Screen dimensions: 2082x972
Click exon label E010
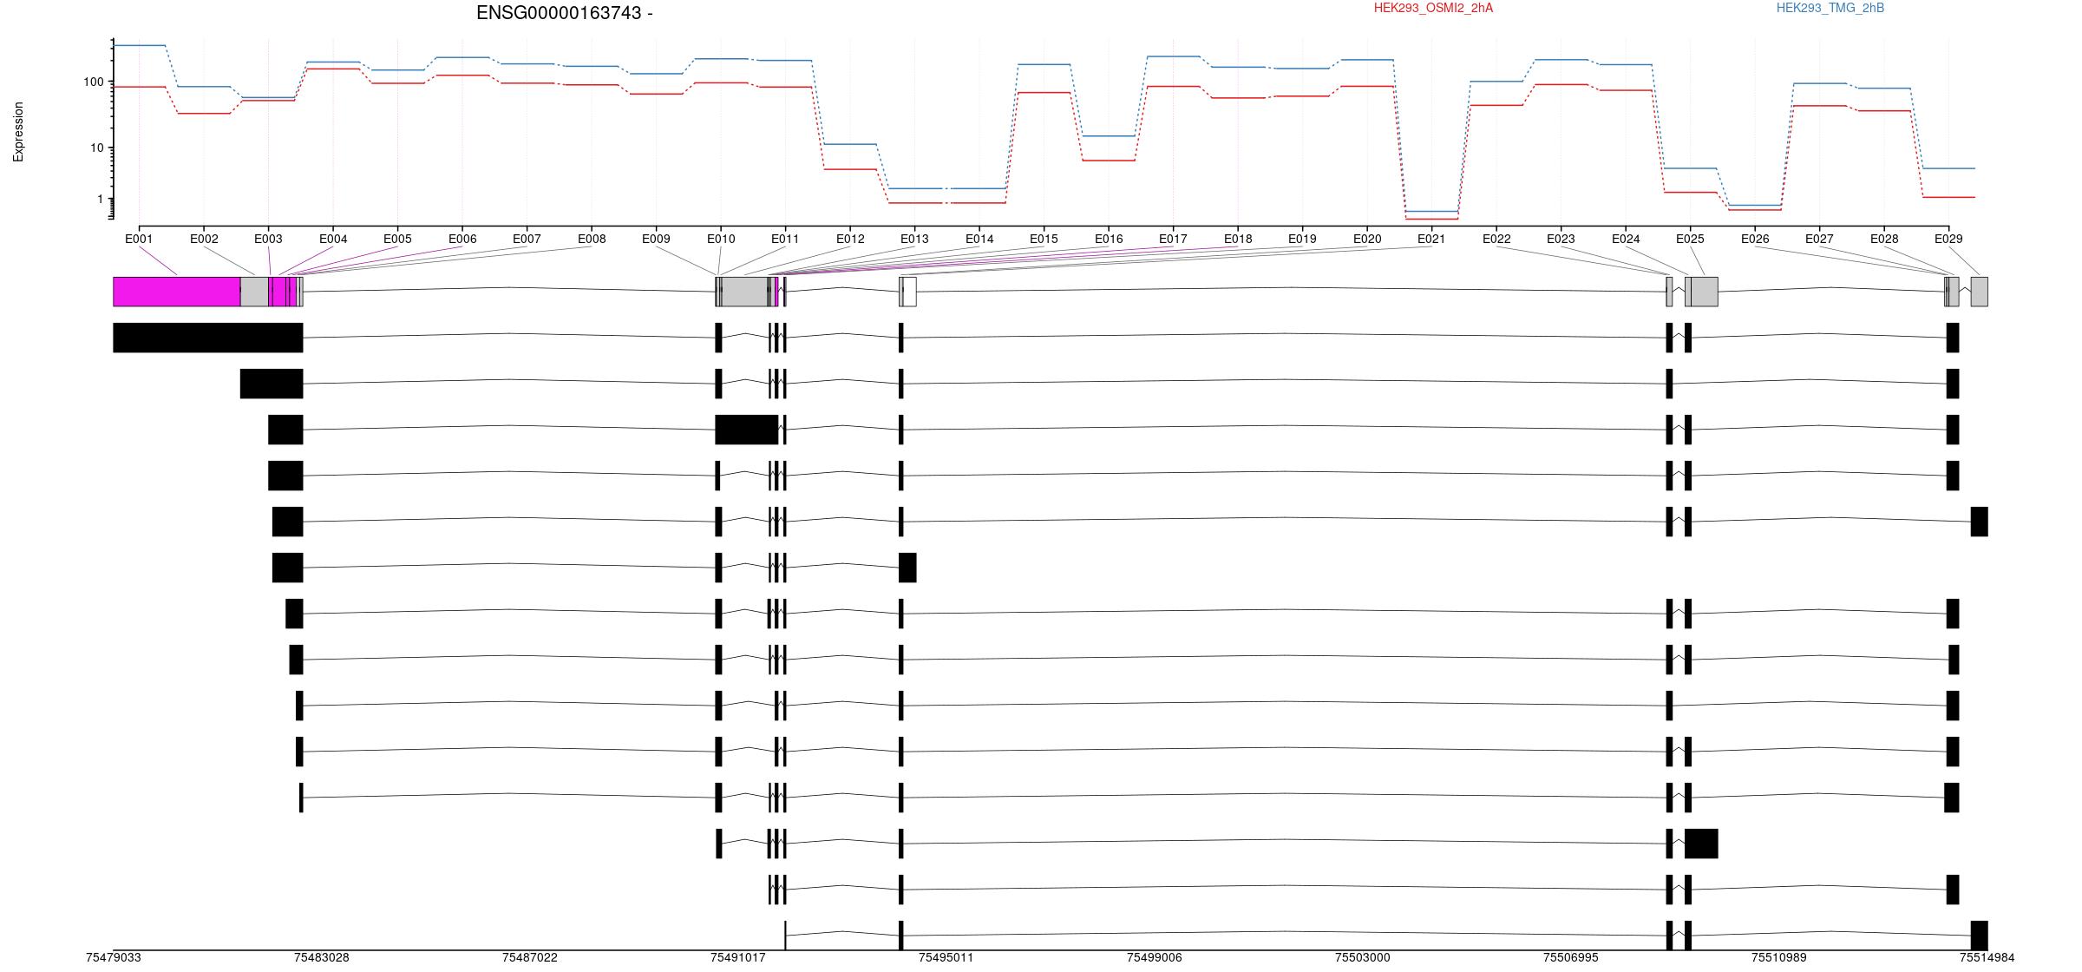click(x=721, y=239)
